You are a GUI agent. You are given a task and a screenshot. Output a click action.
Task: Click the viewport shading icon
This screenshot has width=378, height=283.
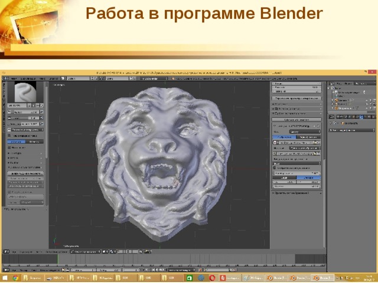pos(106,252)
